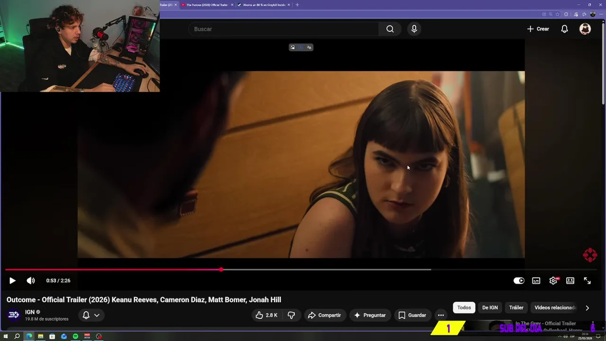This screenshot has width=606, height=341.
Task: Open the player settings gear
Action: pos(553,280)
